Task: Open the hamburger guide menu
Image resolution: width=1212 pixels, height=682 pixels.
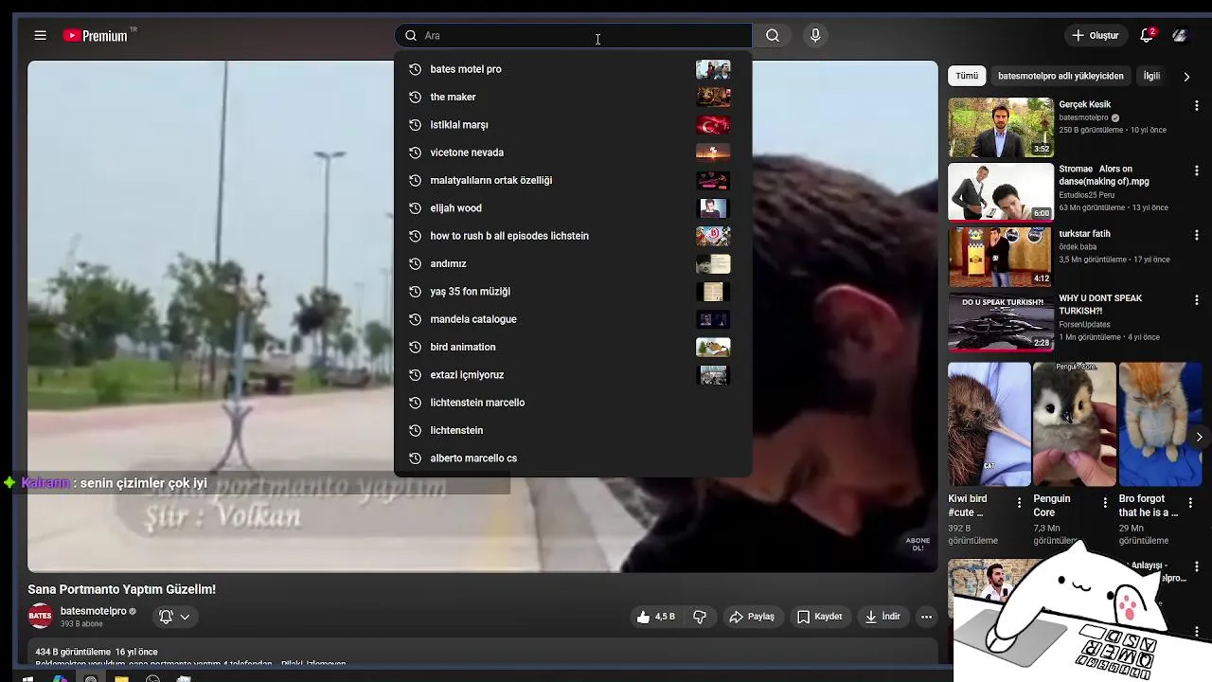Action: click(40, 35)
